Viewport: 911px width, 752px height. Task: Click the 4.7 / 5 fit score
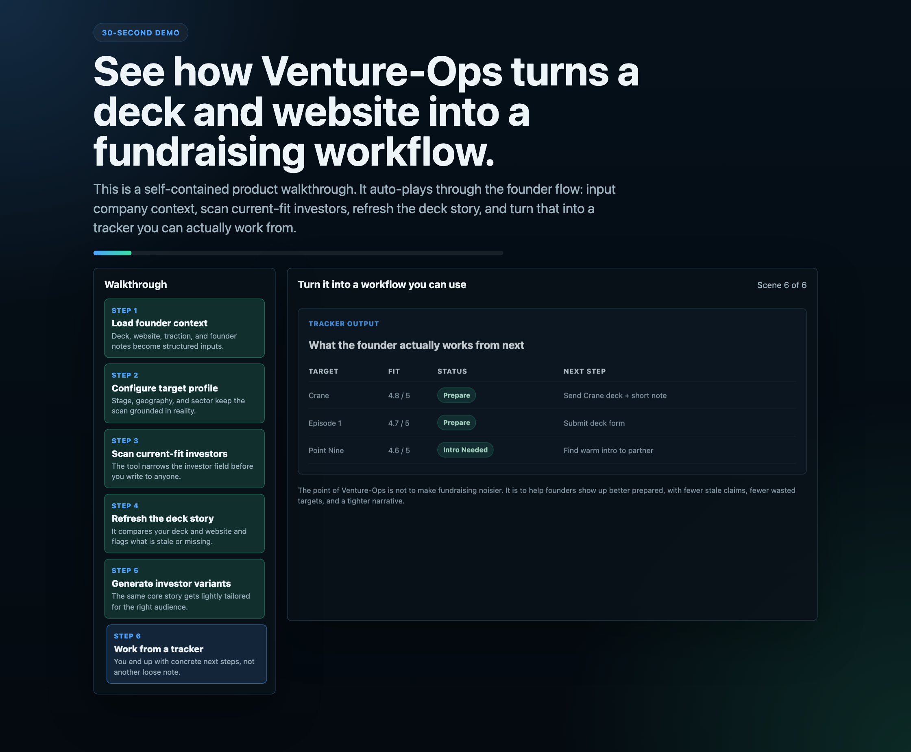pos(398,423)
